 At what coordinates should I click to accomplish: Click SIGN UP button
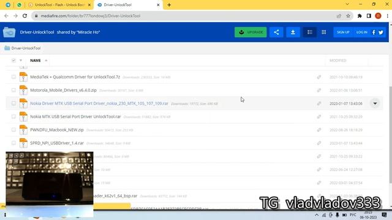coord(343,32)
